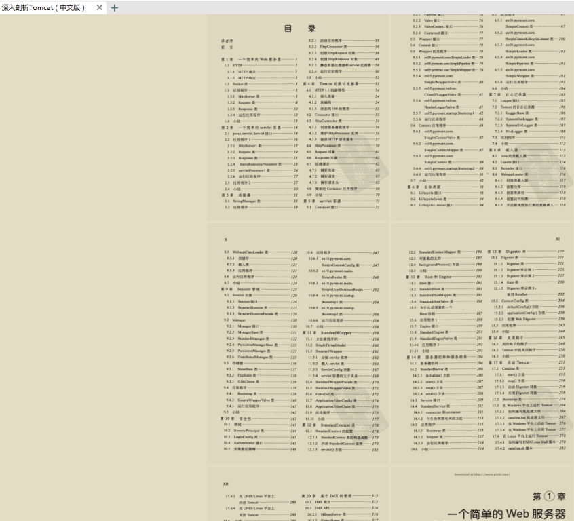Click the 第 20 章 基于 JMX 的管理 entry
The width and height of the screenshot is (574, 521).
coord(340,496)
